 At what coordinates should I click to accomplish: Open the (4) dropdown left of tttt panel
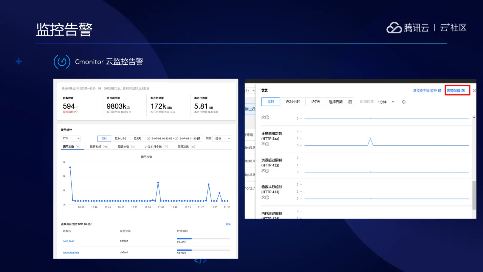[250, 90]
